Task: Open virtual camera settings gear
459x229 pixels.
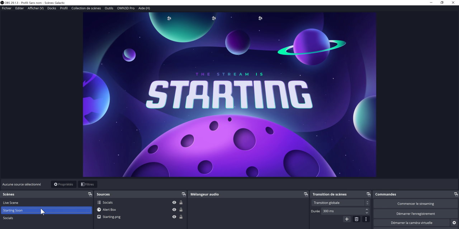Action: tap(454, 223)
